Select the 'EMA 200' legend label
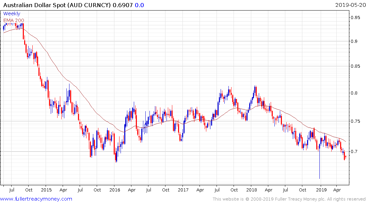Screen dimensions: 366x204 click(x=14, y=20)
